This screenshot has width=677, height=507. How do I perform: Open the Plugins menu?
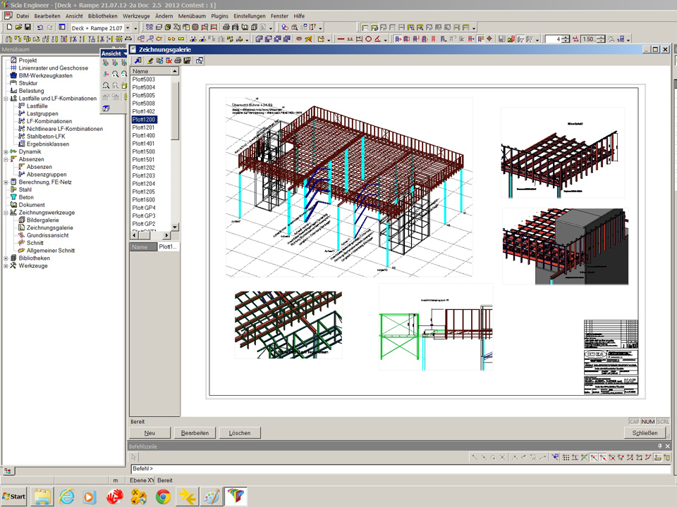coord(219,15)
